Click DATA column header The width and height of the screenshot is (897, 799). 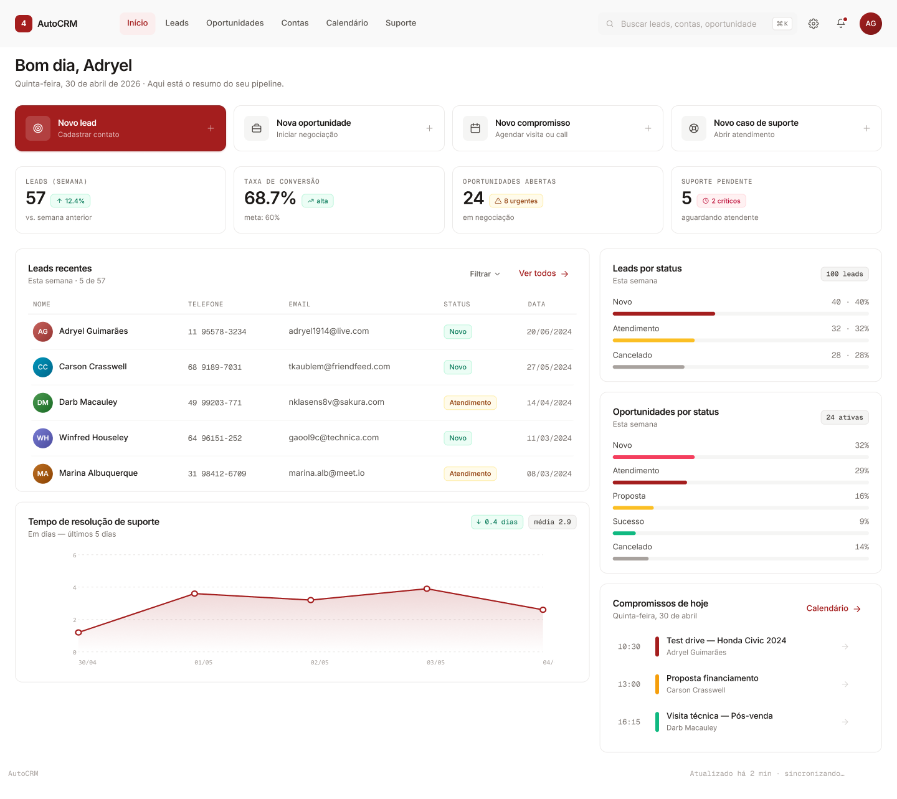point(537,305)
